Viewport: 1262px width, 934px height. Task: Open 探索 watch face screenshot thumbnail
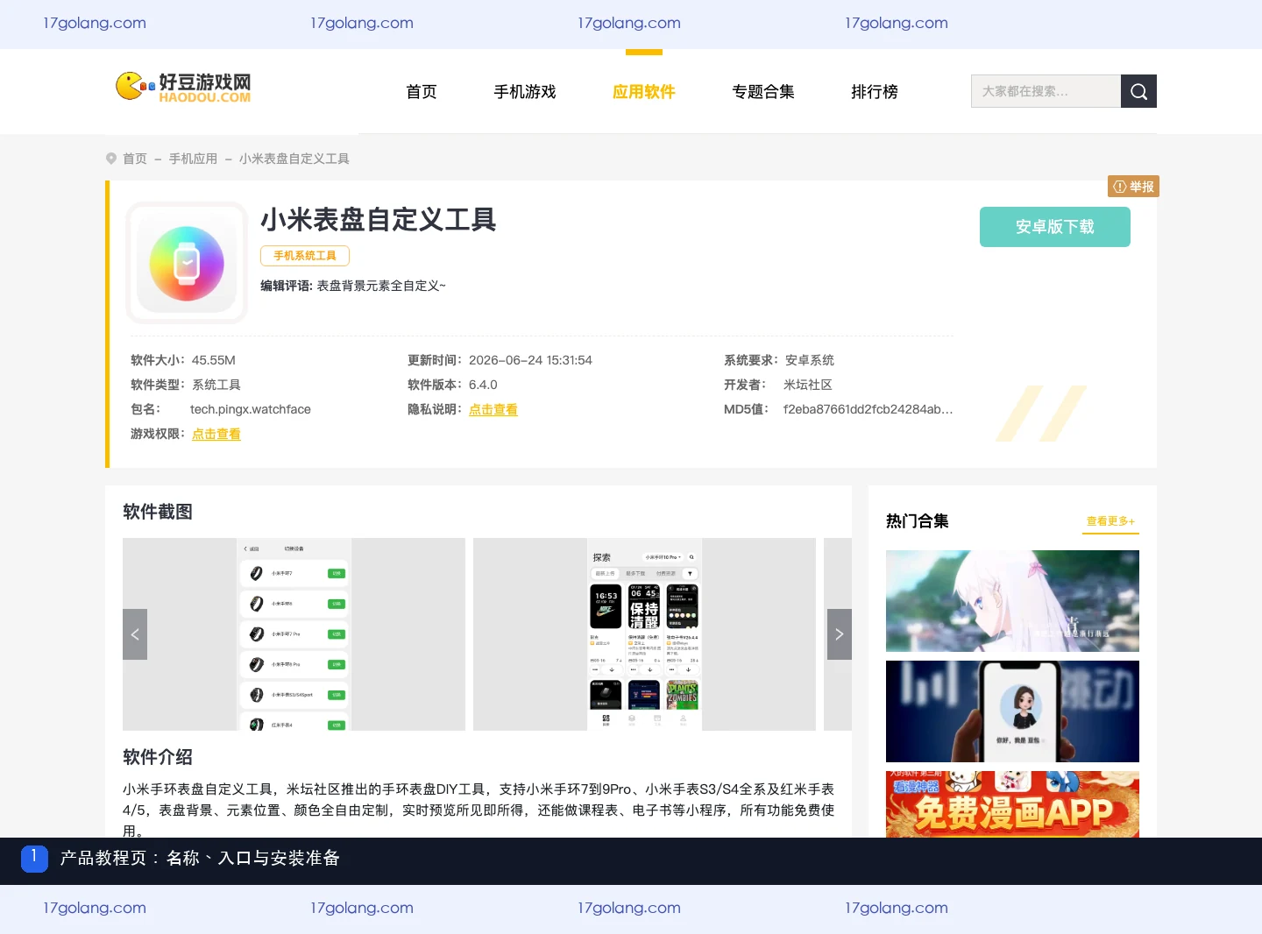tap(644, 634)
